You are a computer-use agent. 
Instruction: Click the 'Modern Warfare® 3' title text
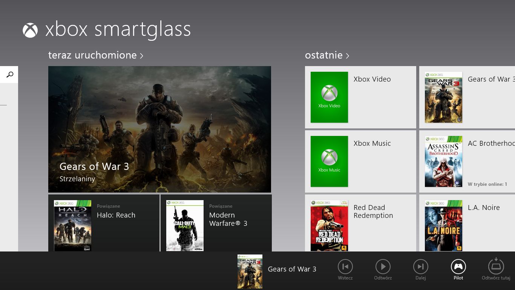228,219
